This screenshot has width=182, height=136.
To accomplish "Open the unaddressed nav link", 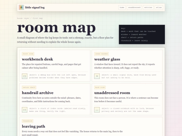I will coord(134,7).
